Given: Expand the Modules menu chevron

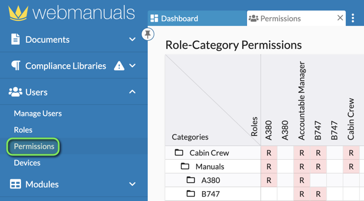Looking at the screenshot, I should 132,184.
